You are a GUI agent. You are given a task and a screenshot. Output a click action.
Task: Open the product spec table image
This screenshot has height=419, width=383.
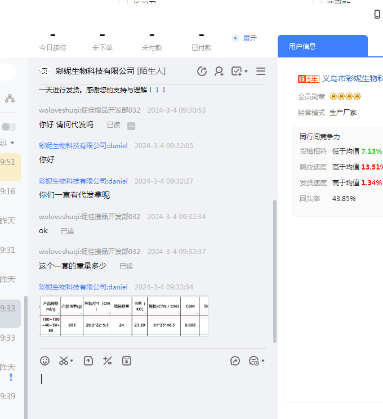tap(124, 316)
